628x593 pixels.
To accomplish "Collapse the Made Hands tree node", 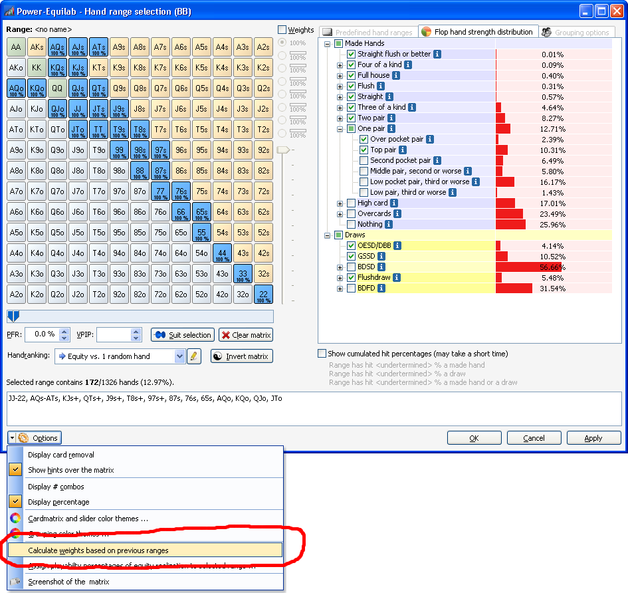I will (327, 44).
